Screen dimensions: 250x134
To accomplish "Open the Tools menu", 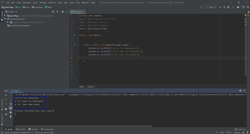I will point(72,3).
